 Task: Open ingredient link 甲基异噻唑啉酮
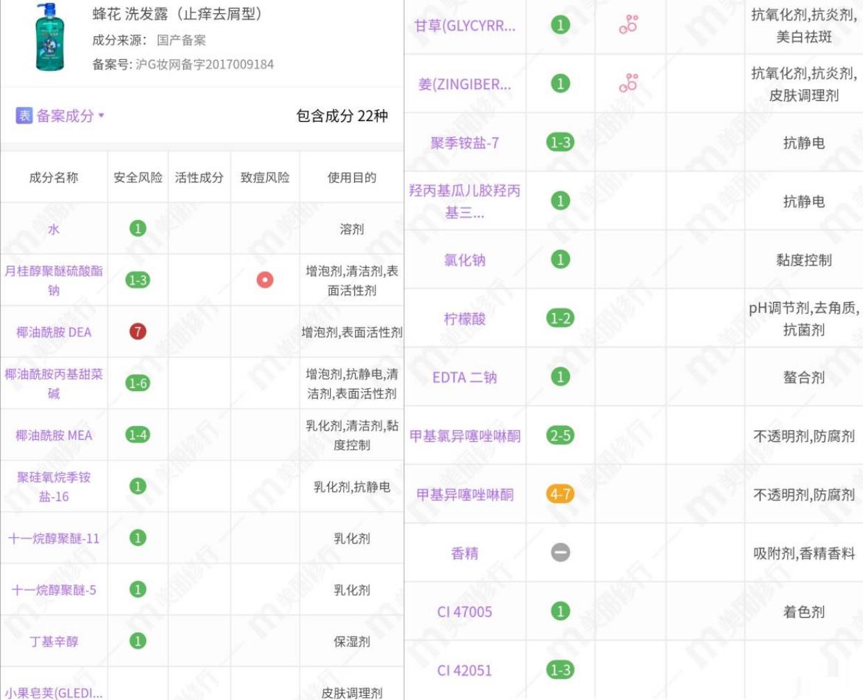[x=465, y=494]
